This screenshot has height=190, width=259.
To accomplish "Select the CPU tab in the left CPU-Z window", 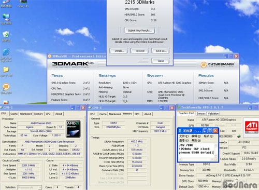I will [x=4, y=113].
